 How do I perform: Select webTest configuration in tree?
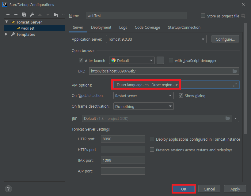coord(35,28)
